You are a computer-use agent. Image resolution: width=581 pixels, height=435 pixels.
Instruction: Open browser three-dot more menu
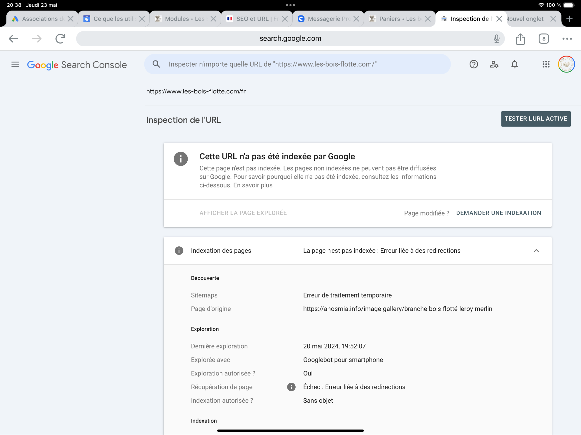pyautogui.click(x=567, y=39)
